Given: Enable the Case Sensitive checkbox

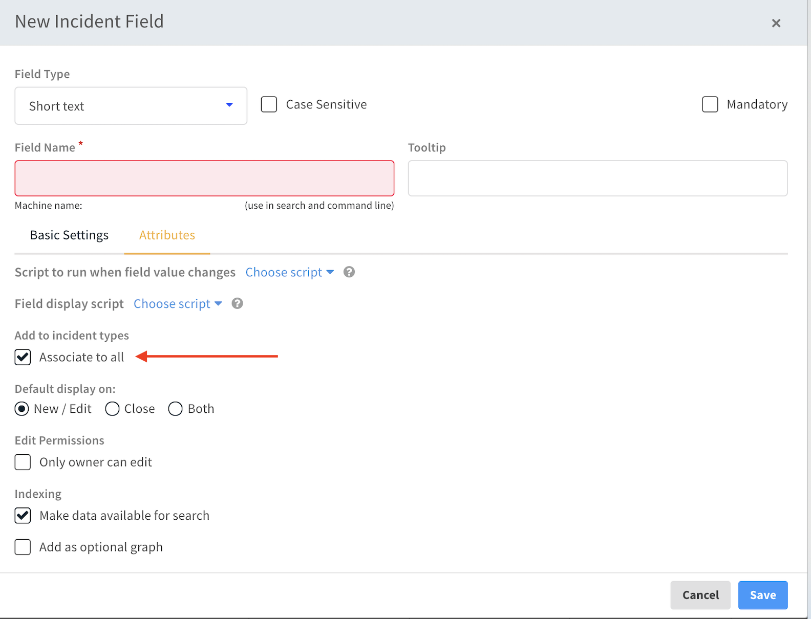Looking at the screenshot, I should 269,104.
